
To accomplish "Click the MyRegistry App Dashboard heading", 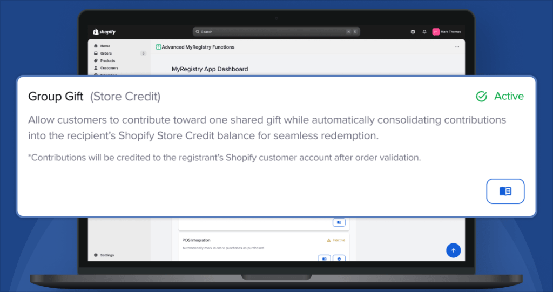I will click(210, 69).
